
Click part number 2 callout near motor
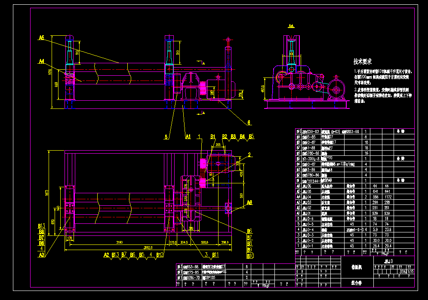(x=249, y=155)
